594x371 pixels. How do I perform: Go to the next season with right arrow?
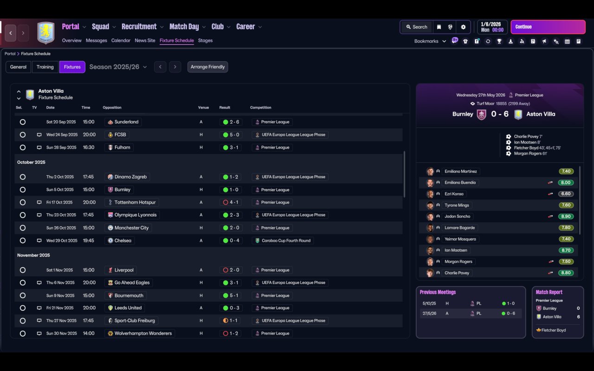[x=175, y=67]
